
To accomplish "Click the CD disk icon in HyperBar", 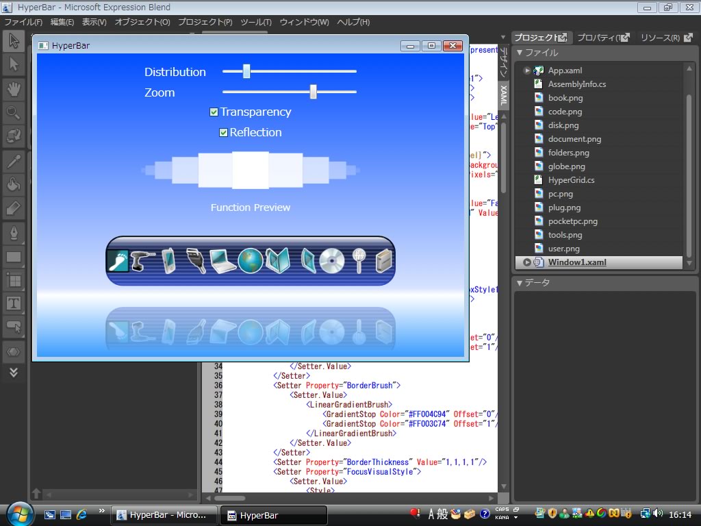I will 332,261.
